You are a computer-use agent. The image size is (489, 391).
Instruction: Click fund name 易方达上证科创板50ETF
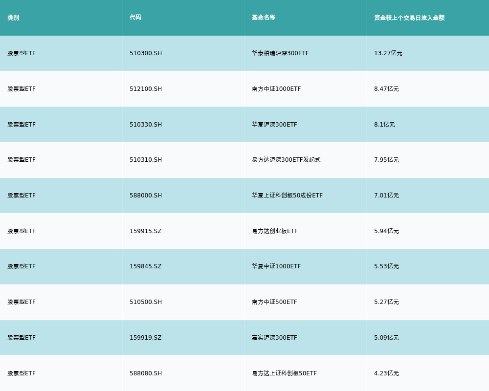(285, 373)
